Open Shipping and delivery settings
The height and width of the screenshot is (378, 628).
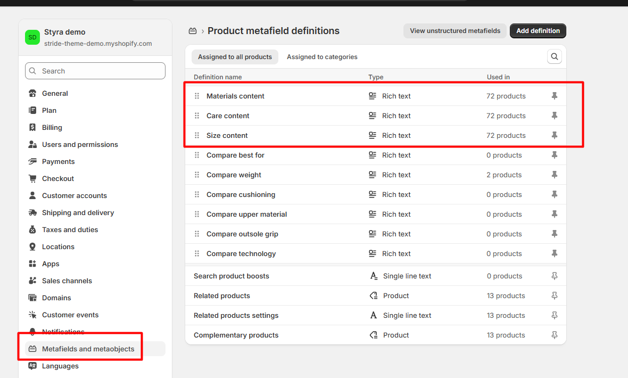78,212
